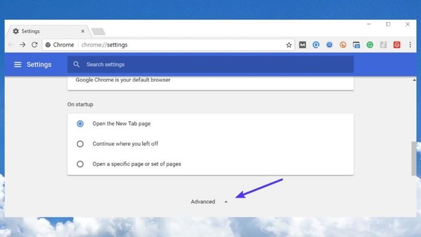
Task: Maximize the Chrome window
Action: click(389, 24)
